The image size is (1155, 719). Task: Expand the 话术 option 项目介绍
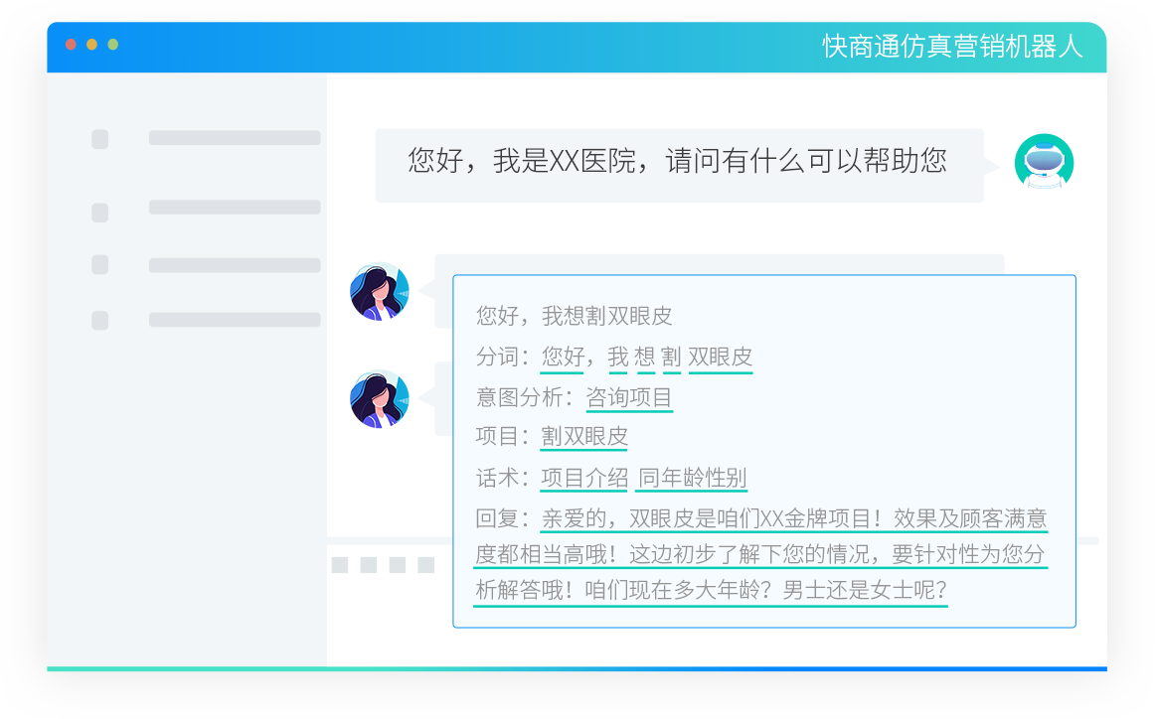point(583,478)
